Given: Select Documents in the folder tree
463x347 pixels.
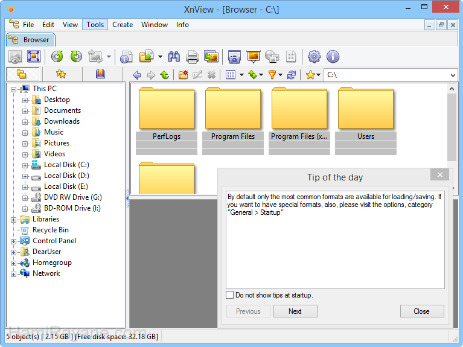Looking at the screenshot, I should (62, 110).
